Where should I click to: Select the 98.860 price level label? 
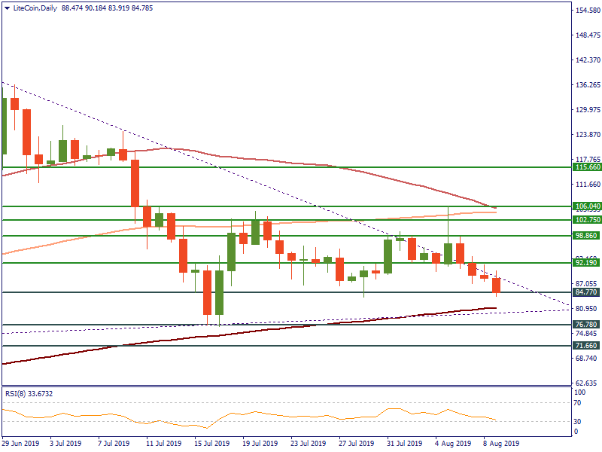pyautogui.click(x=587, y=236)
